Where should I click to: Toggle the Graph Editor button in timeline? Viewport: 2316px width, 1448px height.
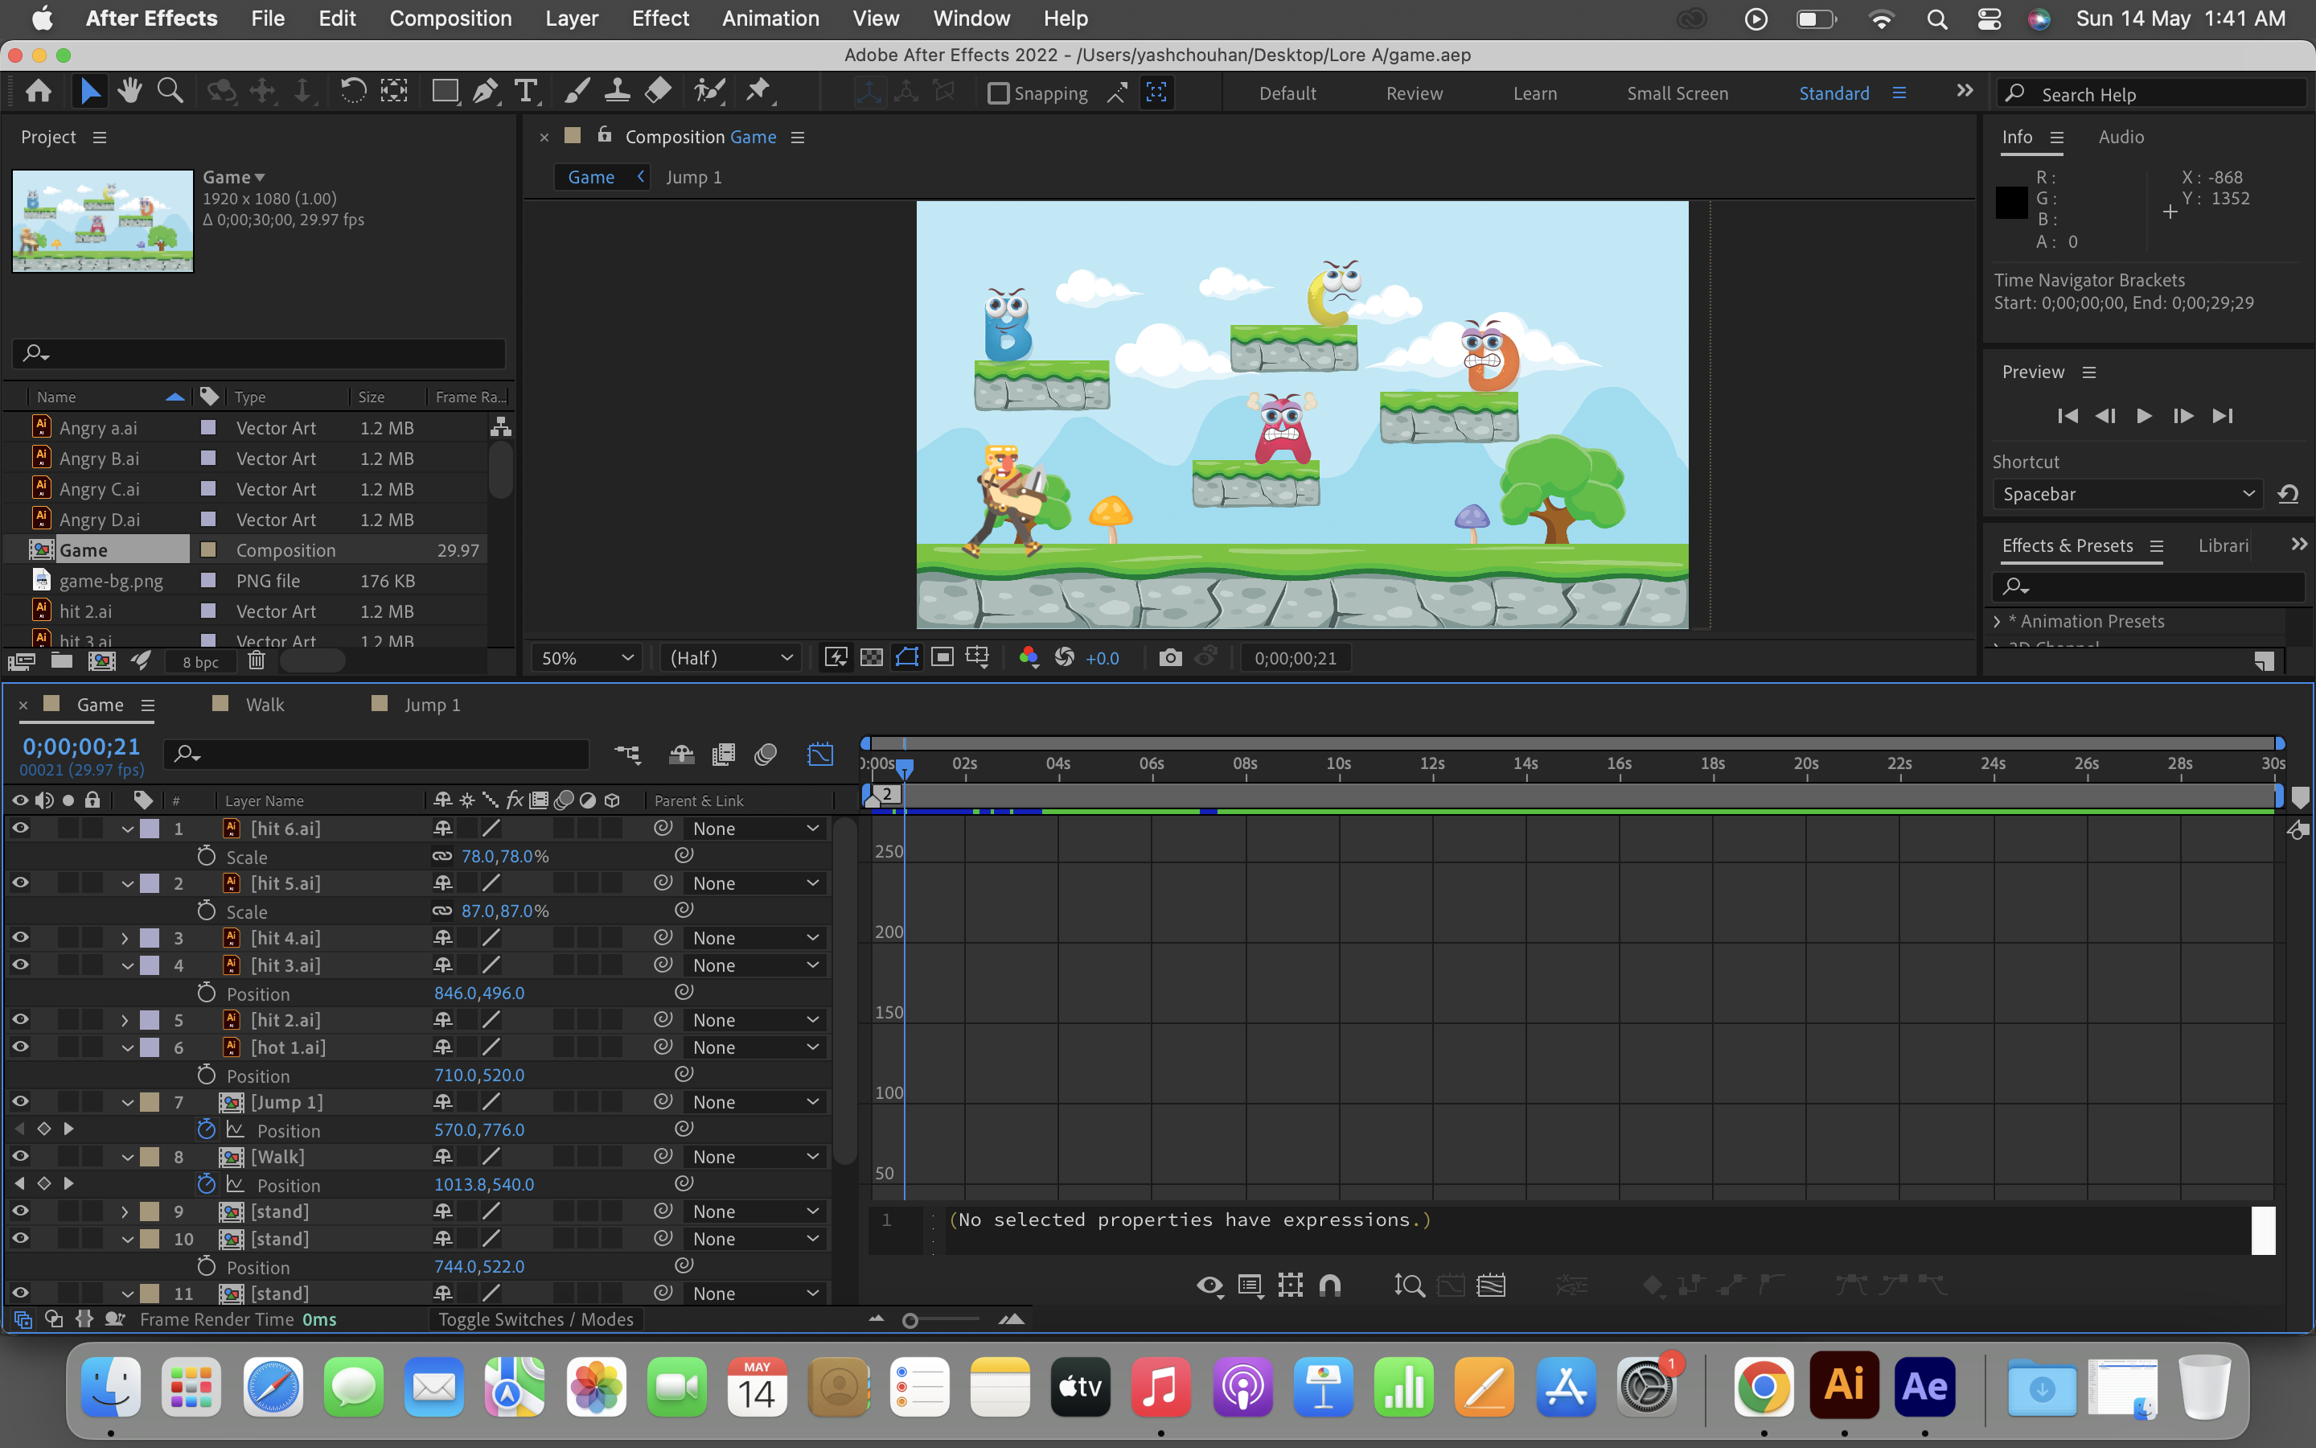tap(820, 755)
